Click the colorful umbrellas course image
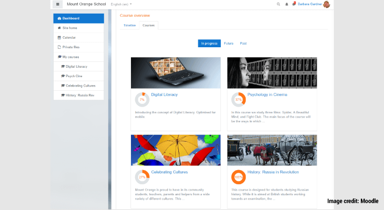The width and height of the screenshot is (384, 210). 176,150
